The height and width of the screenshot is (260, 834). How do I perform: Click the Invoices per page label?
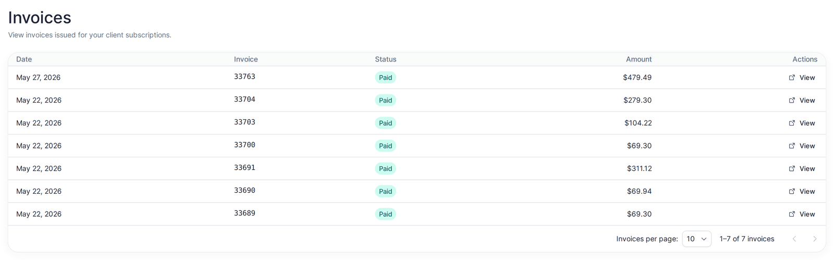click(647, 239)
